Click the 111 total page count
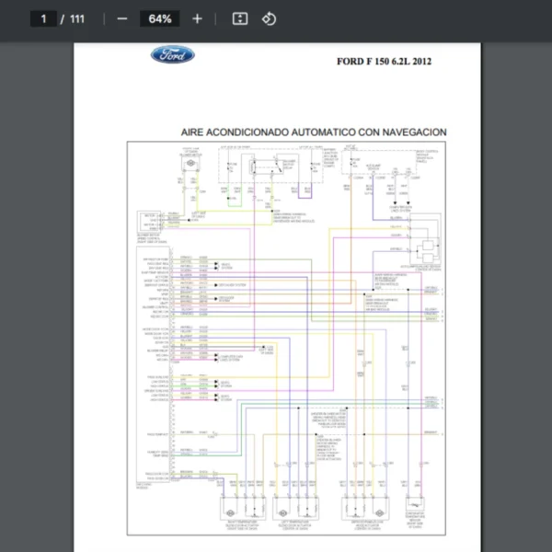The image size is (552, 552). point(77,18)
